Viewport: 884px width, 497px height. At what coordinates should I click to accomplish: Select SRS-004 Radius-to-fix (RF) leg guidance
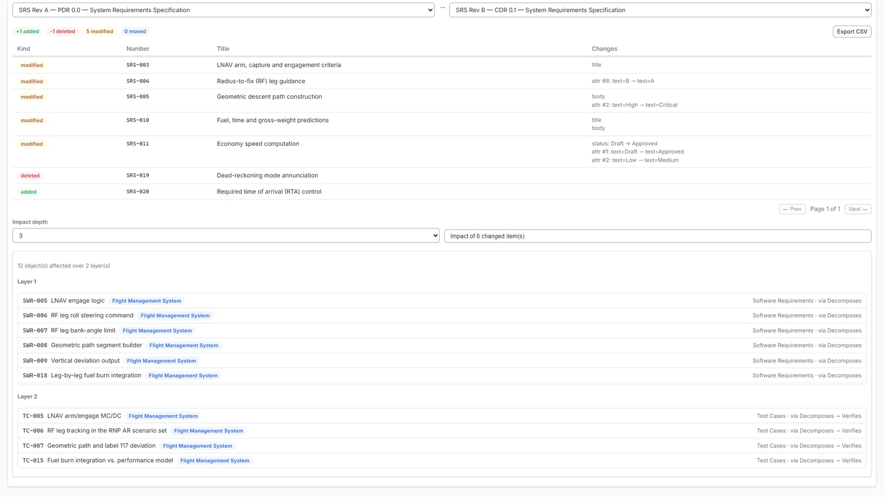[x=442, y=81]
